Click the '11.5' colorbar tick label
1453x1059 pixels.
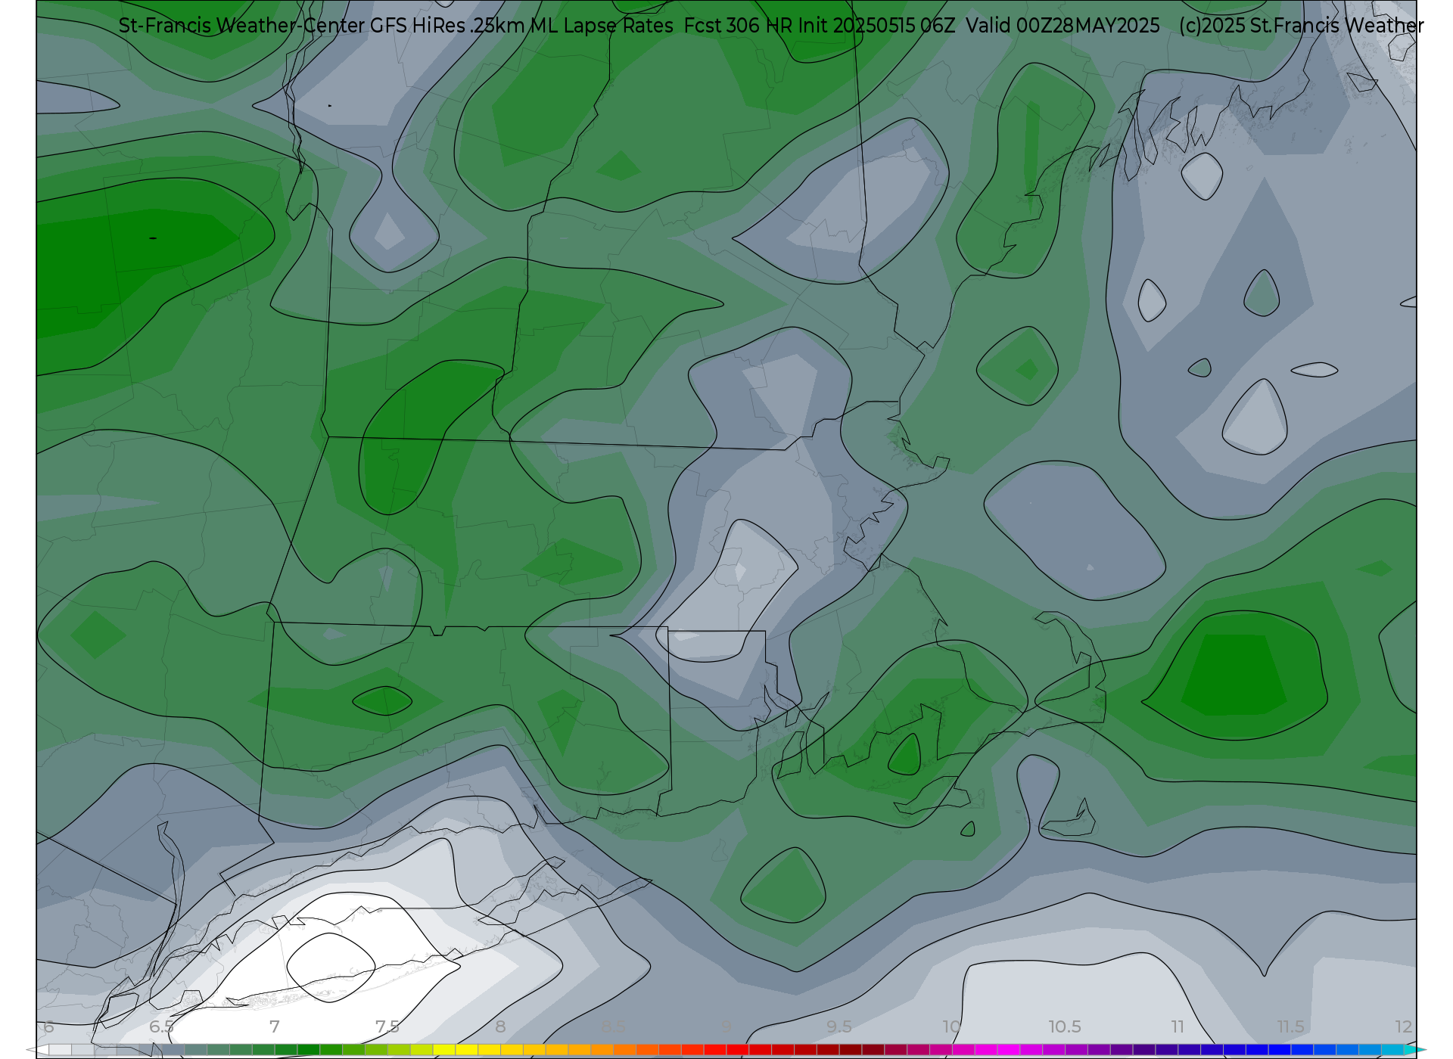pos(1291,1026)
